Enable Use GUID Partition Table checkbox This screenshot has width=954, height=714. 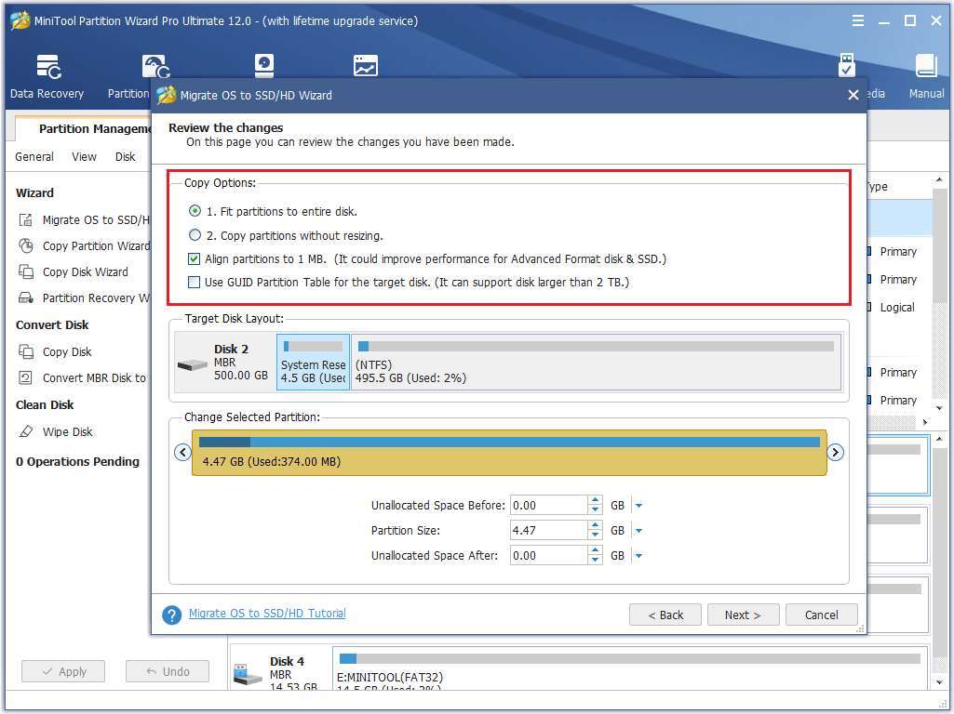[x=195, y=282]
